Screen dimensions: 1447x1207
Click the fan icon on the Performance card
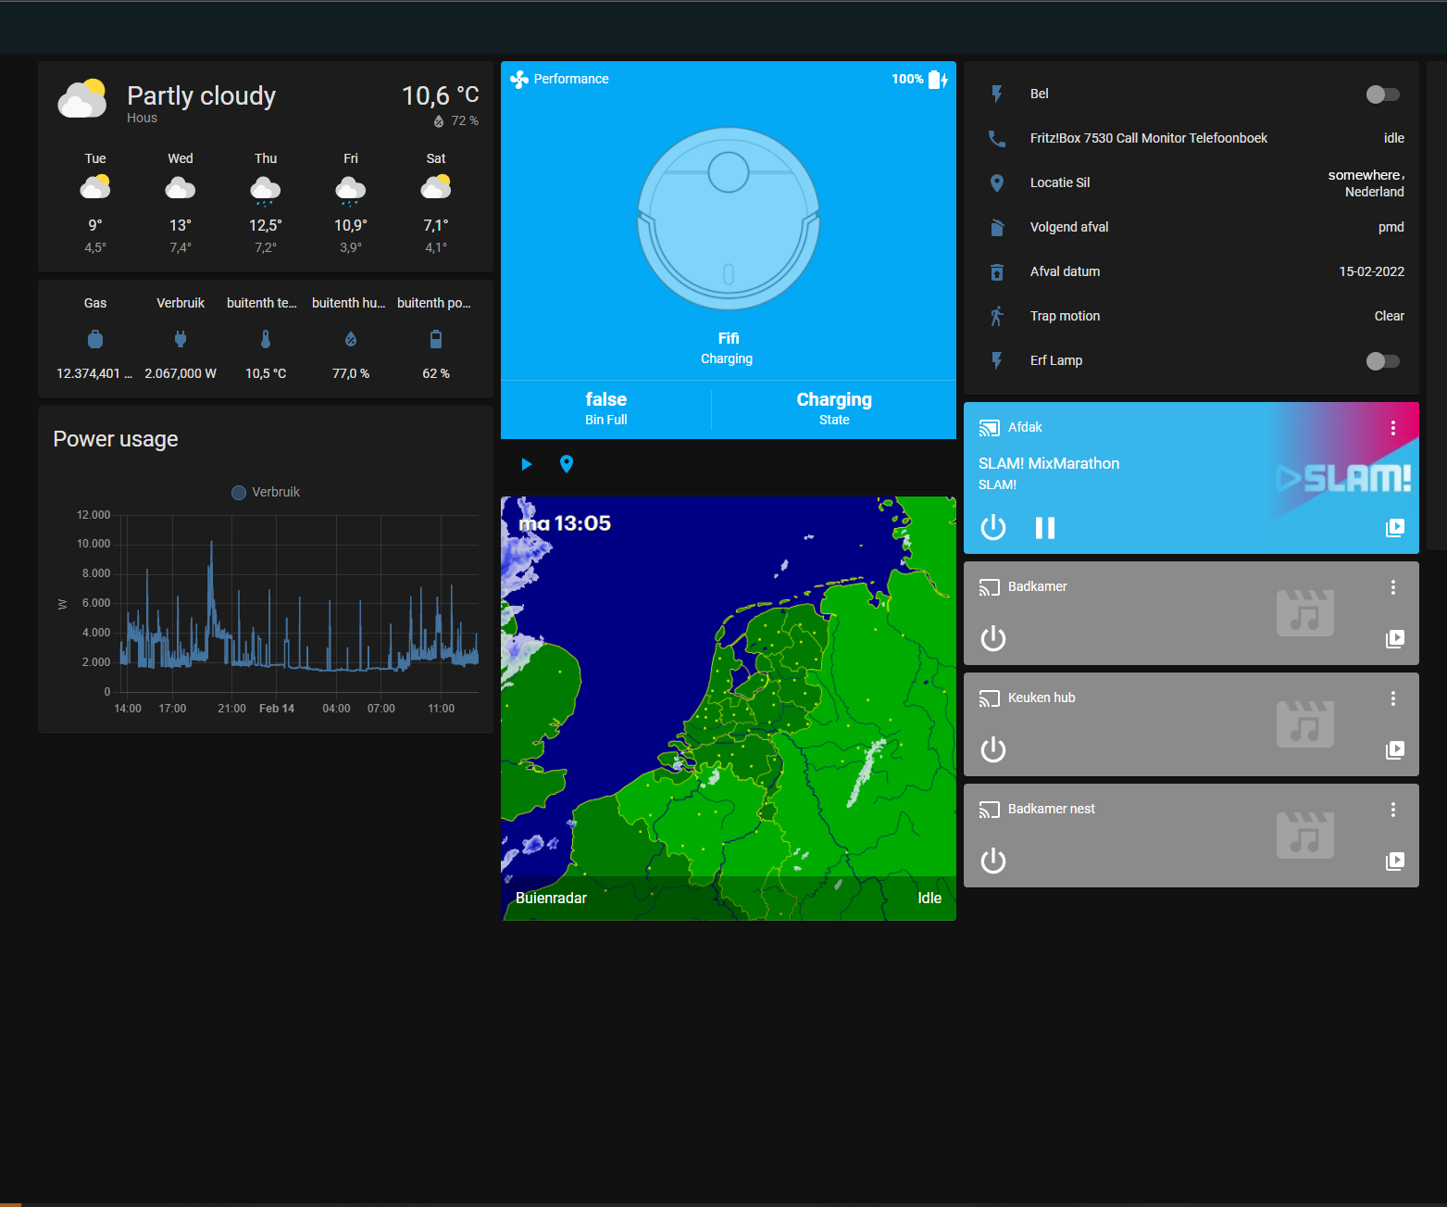(519, 79)
